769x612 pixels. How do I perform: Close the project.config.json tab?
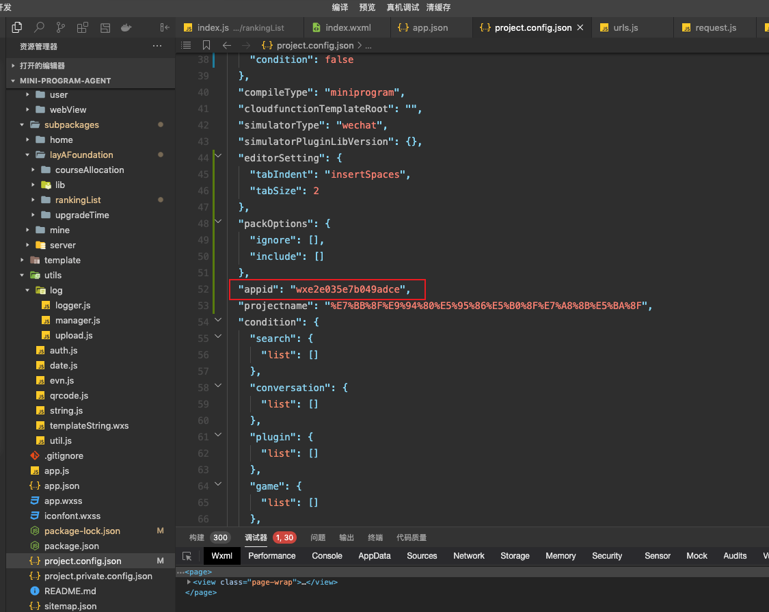(x=580, y=27)
